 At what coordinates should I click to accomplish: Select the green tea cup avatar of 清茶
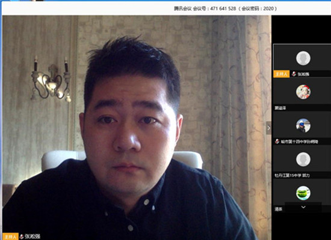click(x=303, y=193)
